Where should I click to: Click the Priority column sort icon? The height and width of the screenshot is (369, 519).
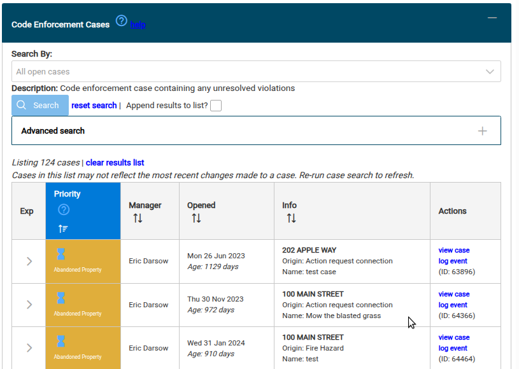(x=63, y=228)
